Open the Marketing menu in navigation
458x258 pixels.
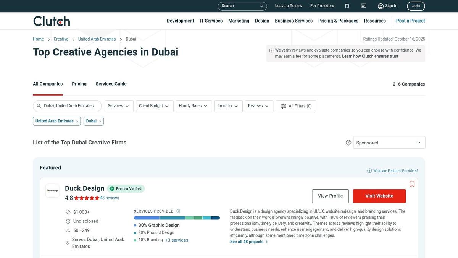pos(239,21)
